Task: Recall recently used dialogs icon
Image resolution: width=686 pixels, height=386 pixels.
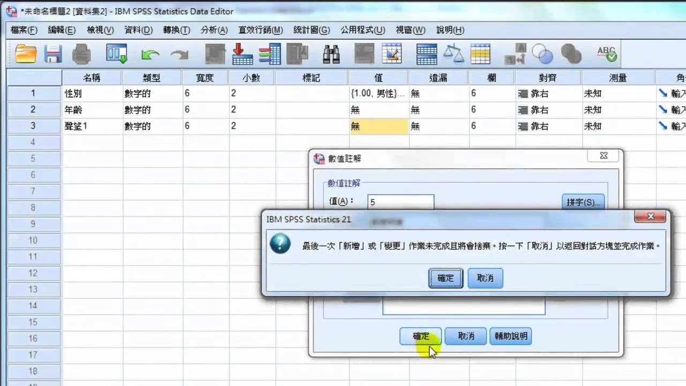Action: tap(116, 54)
